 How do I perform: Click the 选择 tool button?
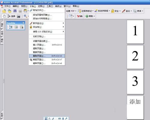(x=11, y=16)
